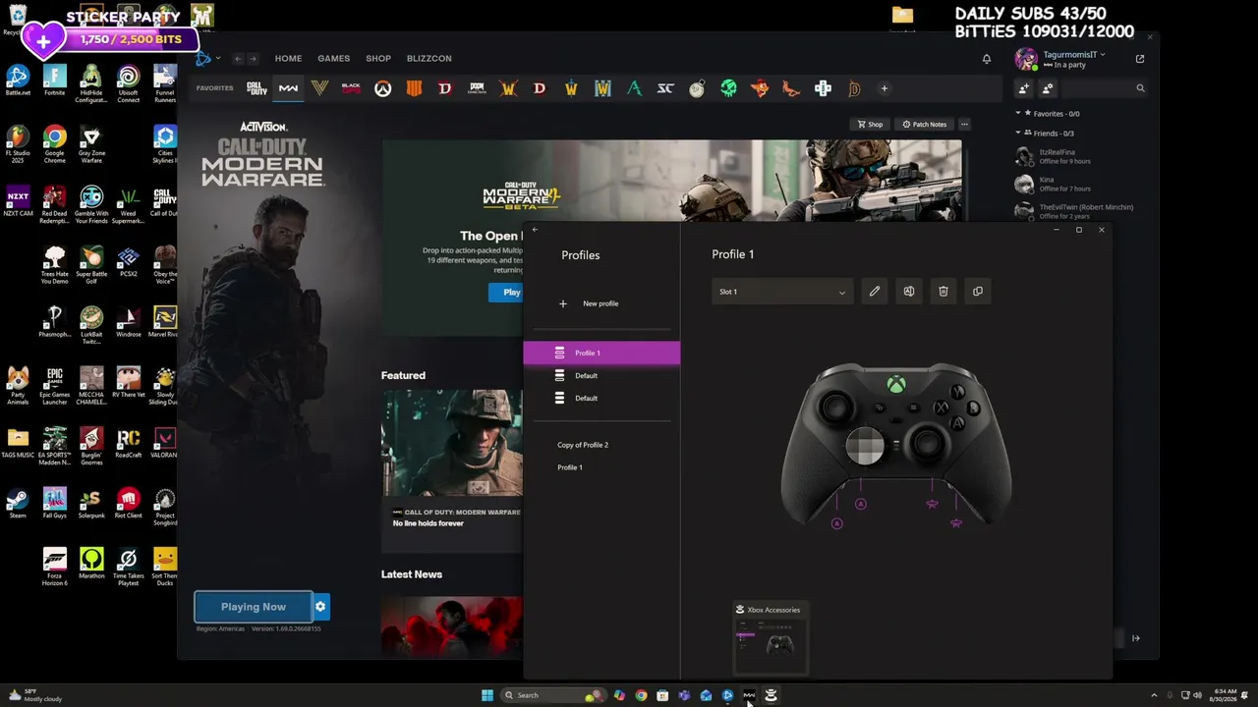Open the FL Studio 2025 desktop shortcut
The height and width of the screenshot is (707, 1258).
18,144
